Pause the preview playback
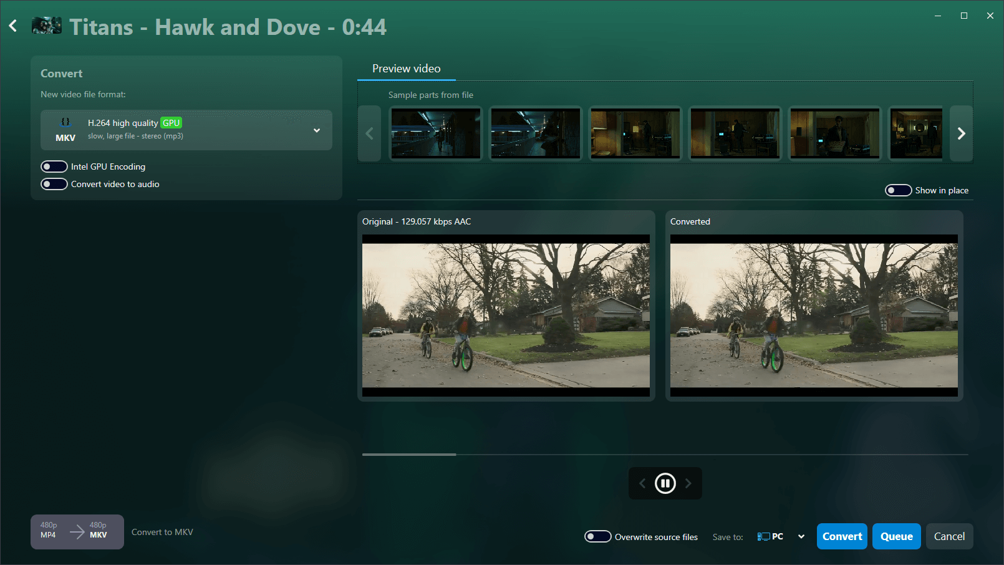This screenshot has height=565, width=1004. click(x=665, y=483)
